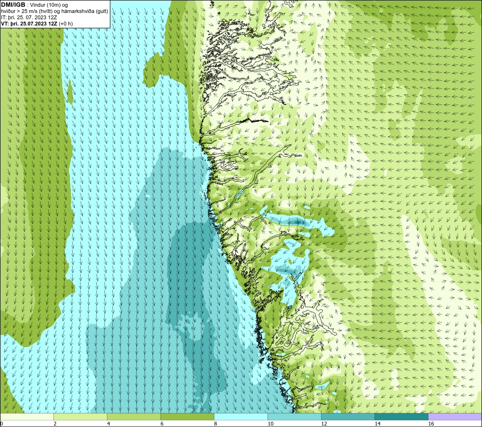
Task: Click the 4–6 m/s green legend swatch
Action: click(x=134, y=417)
